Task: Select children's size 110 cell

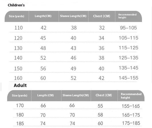Action: [19, 28]
